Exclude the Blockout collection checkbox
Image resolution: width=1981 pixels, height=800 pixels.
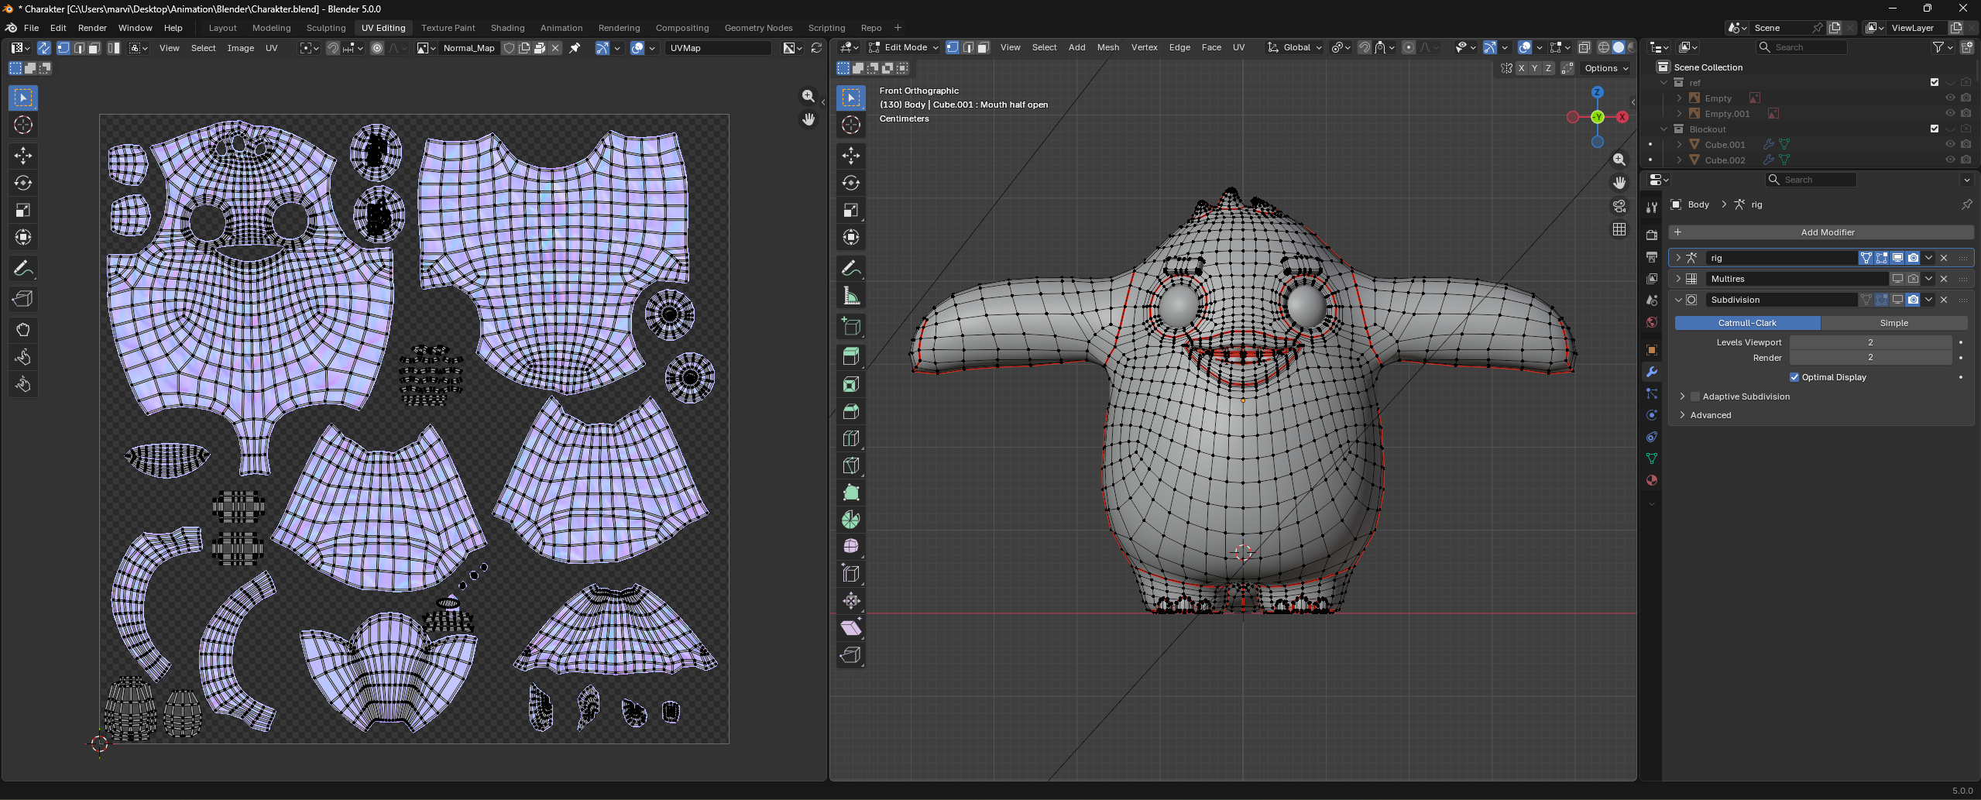(x=1935, y=129)
